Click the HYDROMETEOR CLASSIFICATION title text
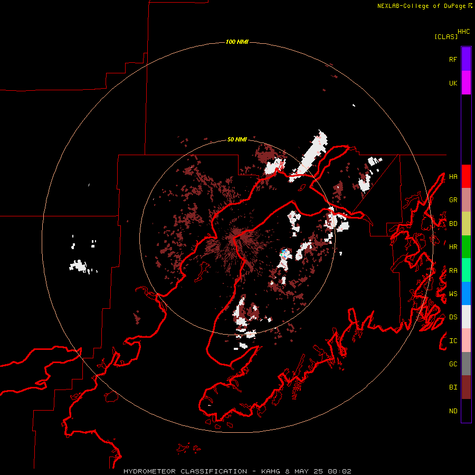This screenshot has width=475, height=475. (x=185, y=471)
